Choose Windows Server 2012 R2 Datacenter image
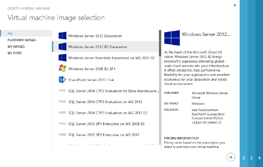The height and width of the screenshot is (167, 263). click(105, 47)
